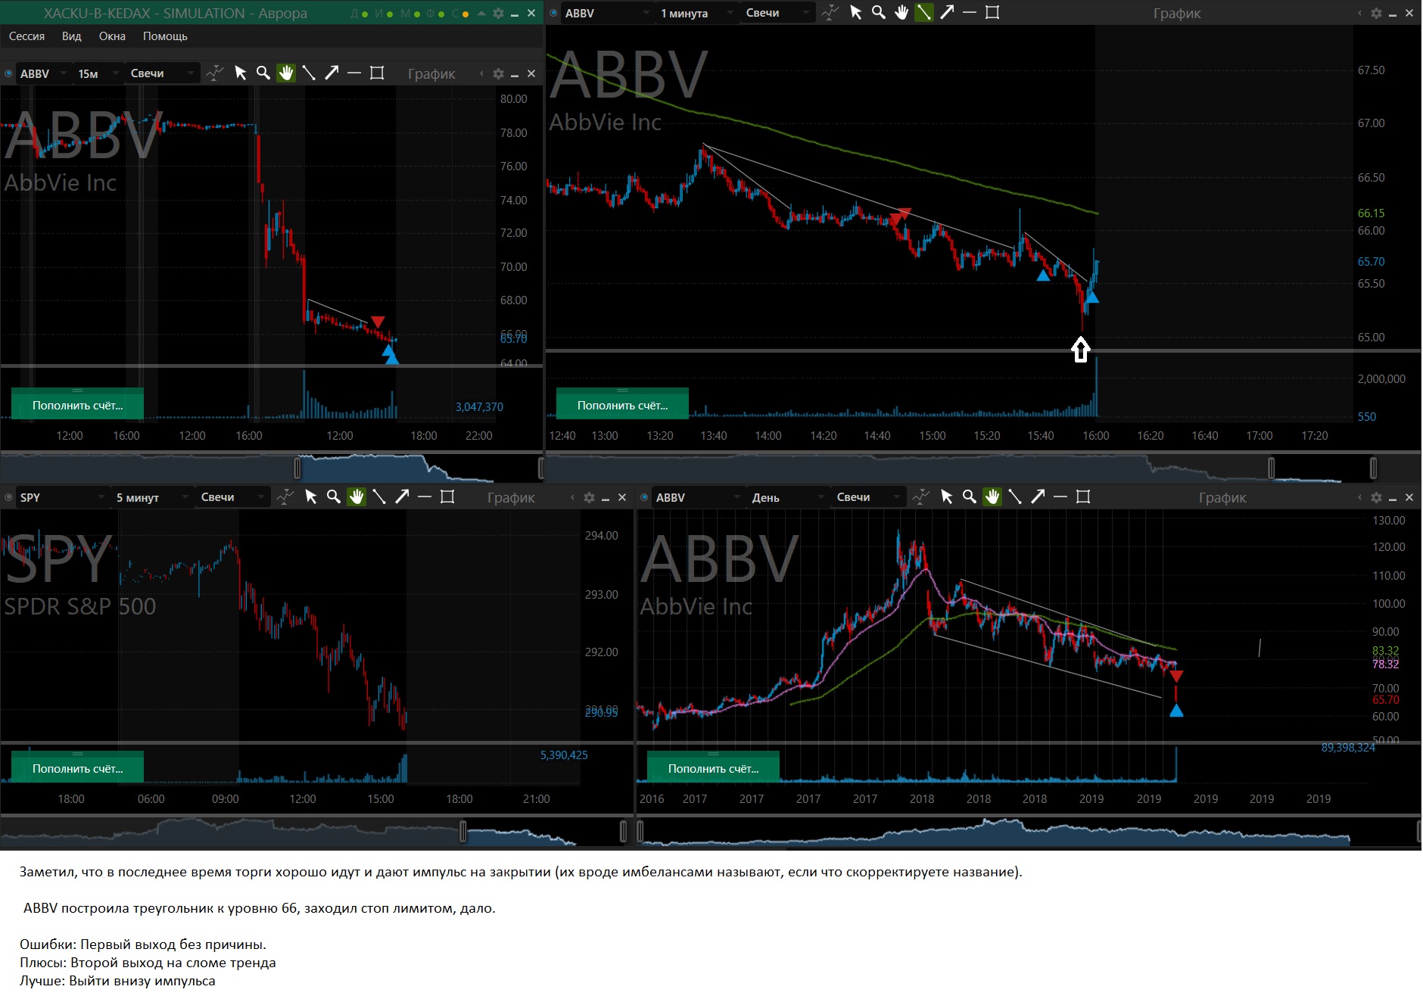The height and width of the screenshot is (1002, 1423).
Task: Open indicators icon in ABBV 15м chart
Action: tap(215, 73)
